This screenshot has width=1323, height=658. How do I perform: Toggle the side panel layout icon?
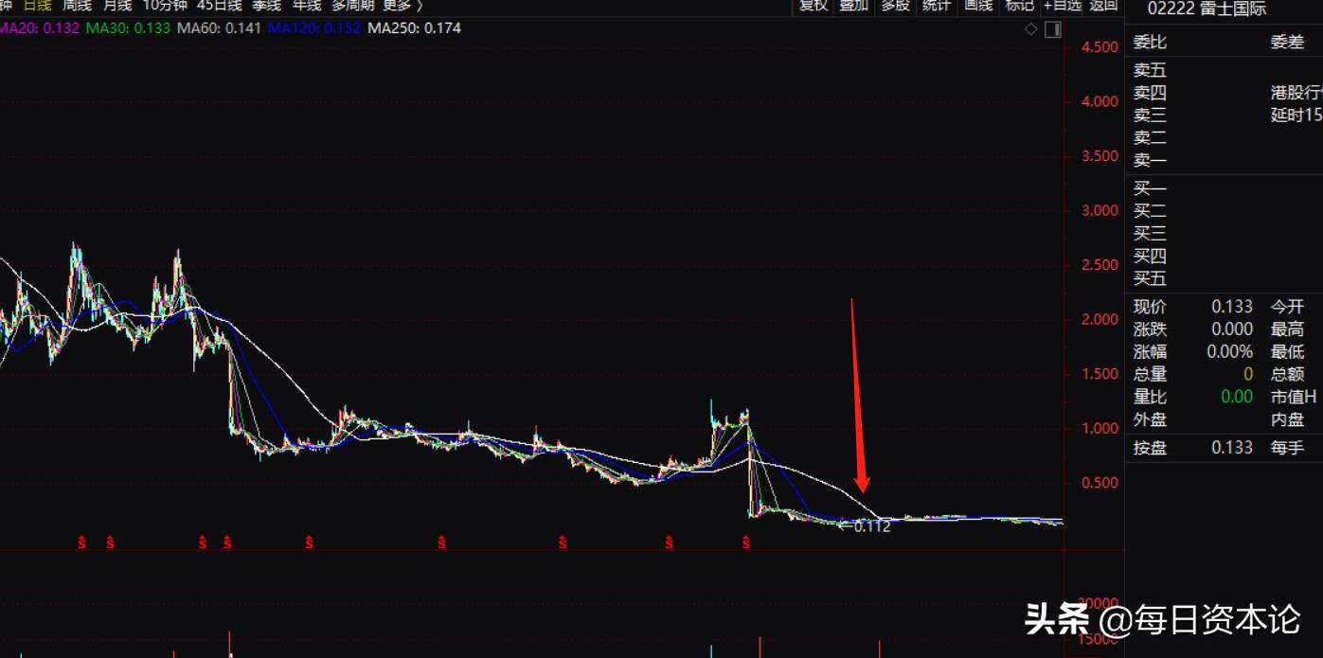pos(1053,29)
